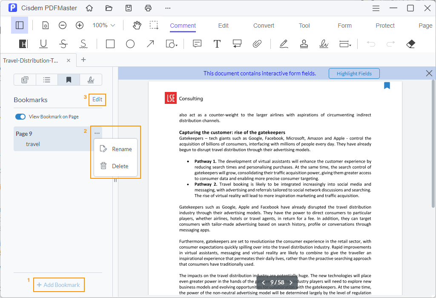This screenshot has height=298, width=436.
Task: Click the Redo arrow
Action: point(391,44)
